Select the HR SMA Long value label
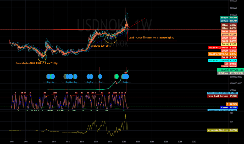 (230, 73)
